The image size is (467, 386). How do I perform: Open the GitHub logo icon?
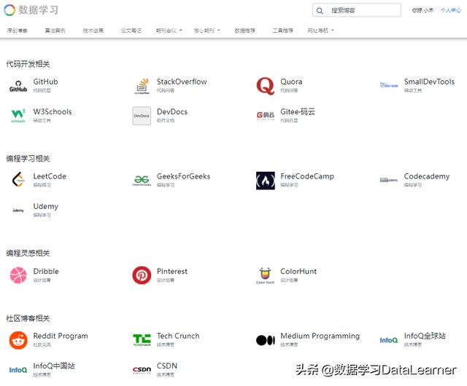(x=18, y=86)
